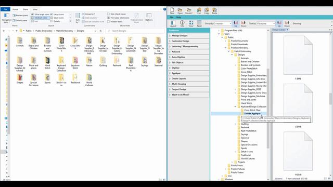Open Output Design toolbox section
The image size is (333, 187).
pos(188,89)
